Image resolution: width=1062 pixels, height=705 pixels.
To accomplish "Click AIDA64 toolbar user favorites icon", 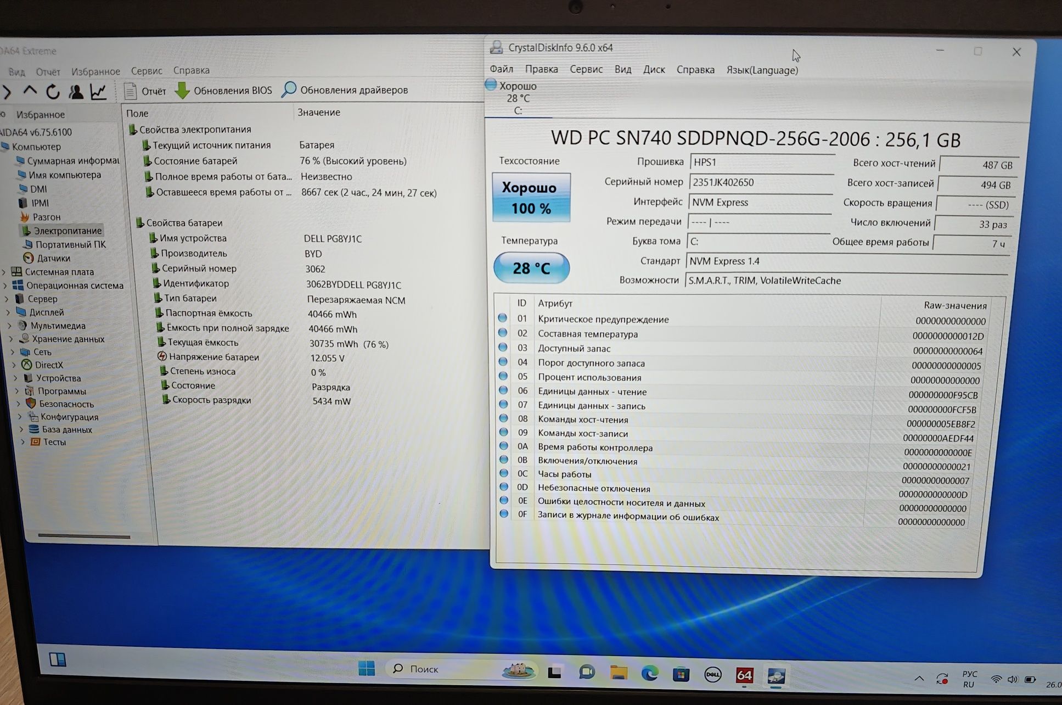I will click(x=76, y=92).
